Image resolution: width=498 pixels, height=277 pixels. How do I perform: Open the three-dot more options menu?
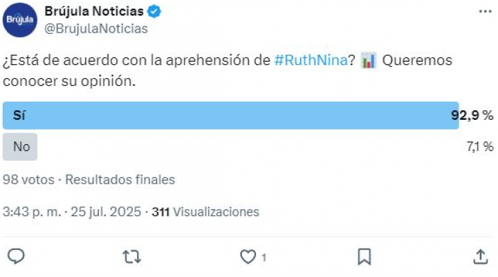click(485, 12)
